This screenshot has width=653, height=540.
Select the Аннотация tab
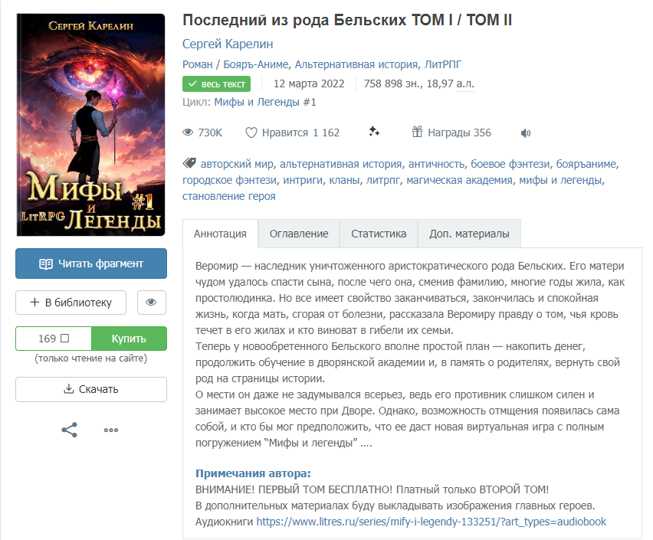[x=220, y=234]
